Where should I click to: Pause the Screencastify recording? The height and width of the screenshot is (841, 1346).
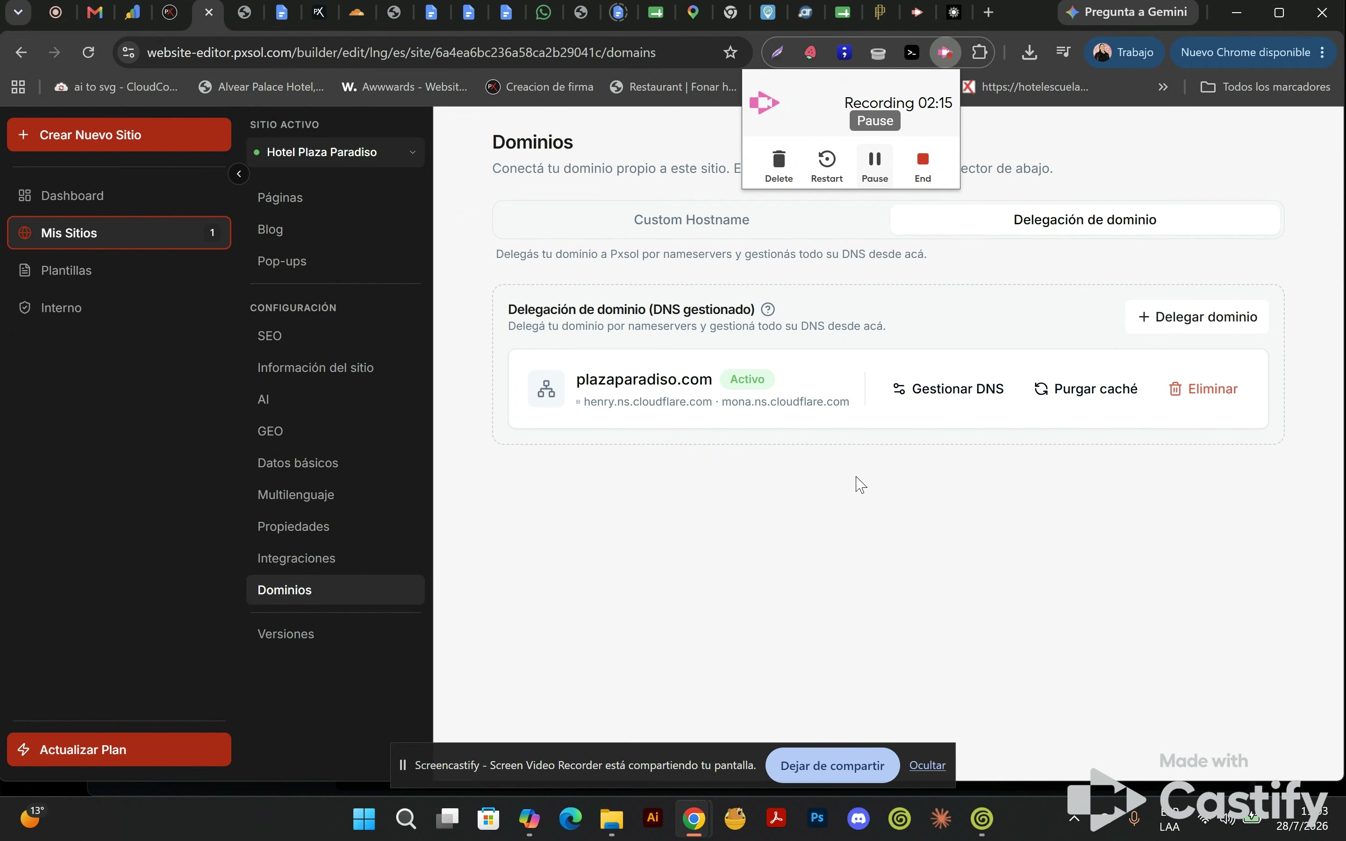point(874,166)
